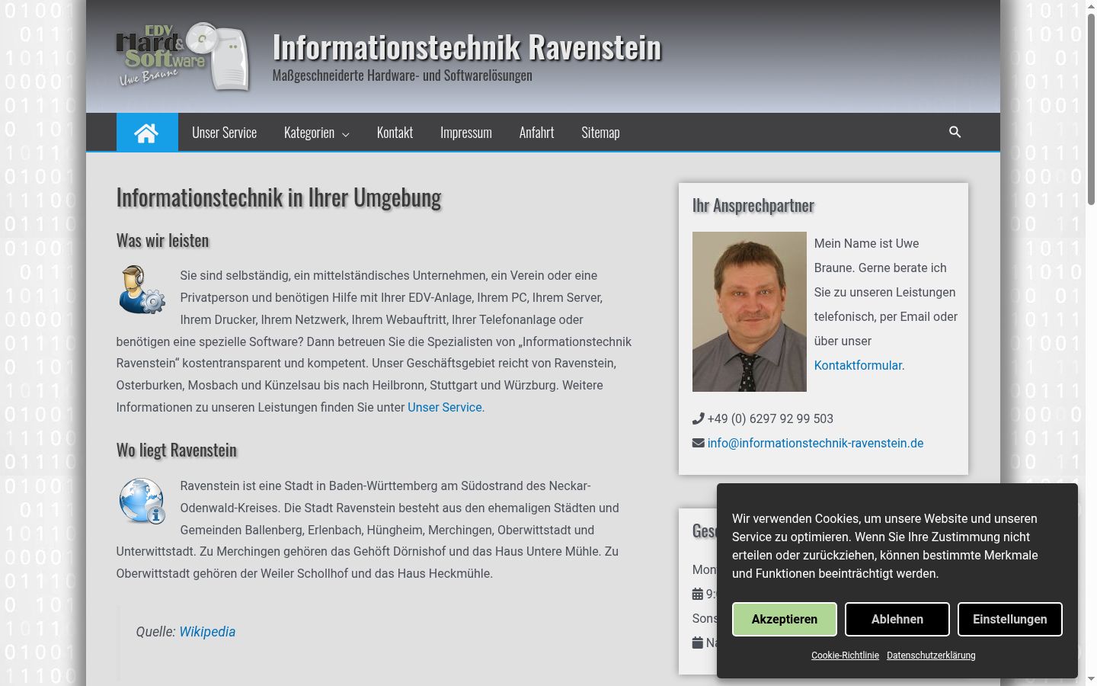Click the tagline Maßgeschneiderte Hardware- und Softwarelösungen
Screen dimensions: 1097x686
(x=402, y=75)
